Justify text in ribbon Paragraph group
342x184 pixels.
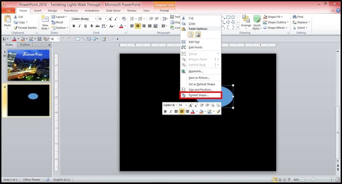pos(150,26)
